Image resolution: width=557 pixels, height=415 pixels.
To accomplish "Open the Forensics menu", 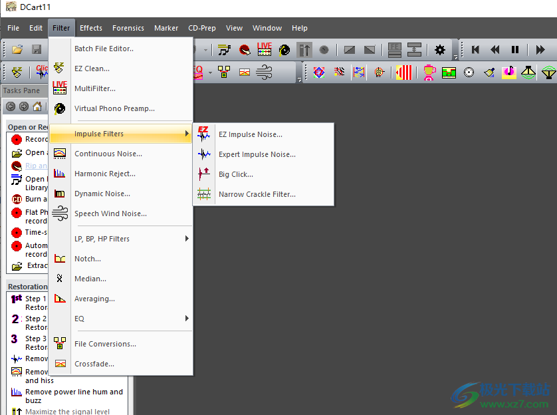I will click(128, 28).
